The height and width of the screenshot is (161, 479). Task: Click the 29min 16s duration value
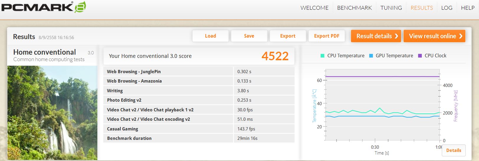[247, 138]
